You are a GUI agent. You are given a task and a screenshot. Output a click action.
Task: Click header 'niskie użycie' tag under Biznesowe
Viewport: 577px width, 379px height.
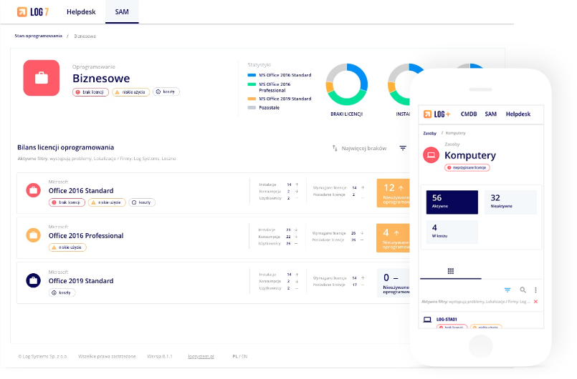pyautogui.click(x=131, y=92)
